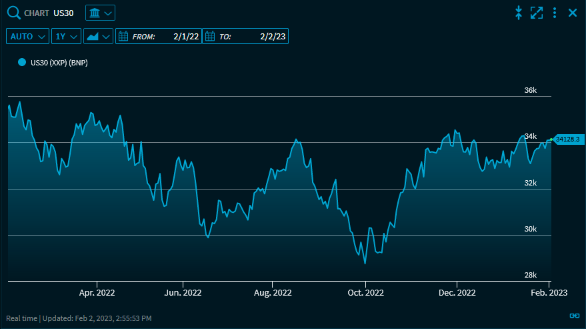
Task: Click the Apr. 2022 axis marker
Action: click(97, 292)
